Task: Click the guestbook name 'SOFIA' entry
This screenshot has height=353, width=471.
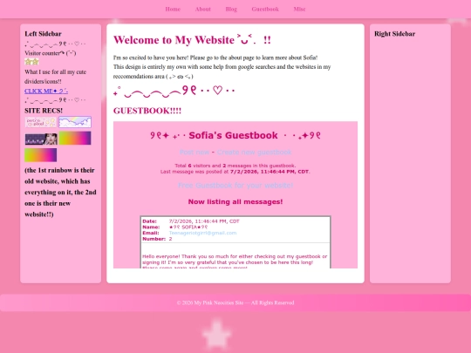Action: pos(188,227)
